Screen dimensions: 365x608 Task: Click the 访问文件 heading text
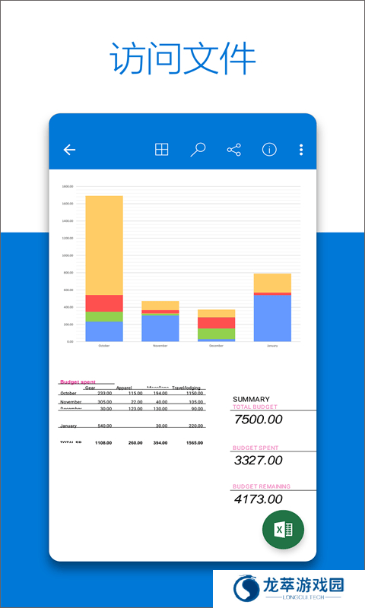182,59
